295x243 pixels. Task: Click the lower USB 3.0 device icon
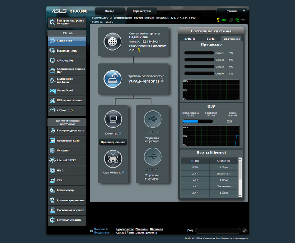[x=153, y=157]
